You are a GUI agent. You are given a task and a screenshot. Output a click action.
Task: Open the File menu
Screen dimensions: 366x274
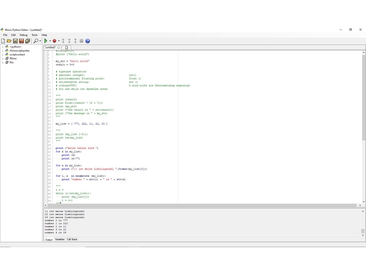click(x=5, y=35)
